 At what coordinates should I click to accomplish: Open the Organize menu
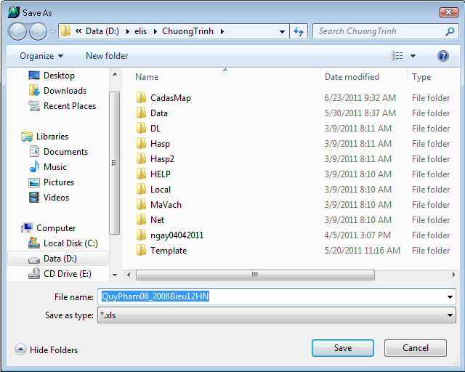(41, 56)
